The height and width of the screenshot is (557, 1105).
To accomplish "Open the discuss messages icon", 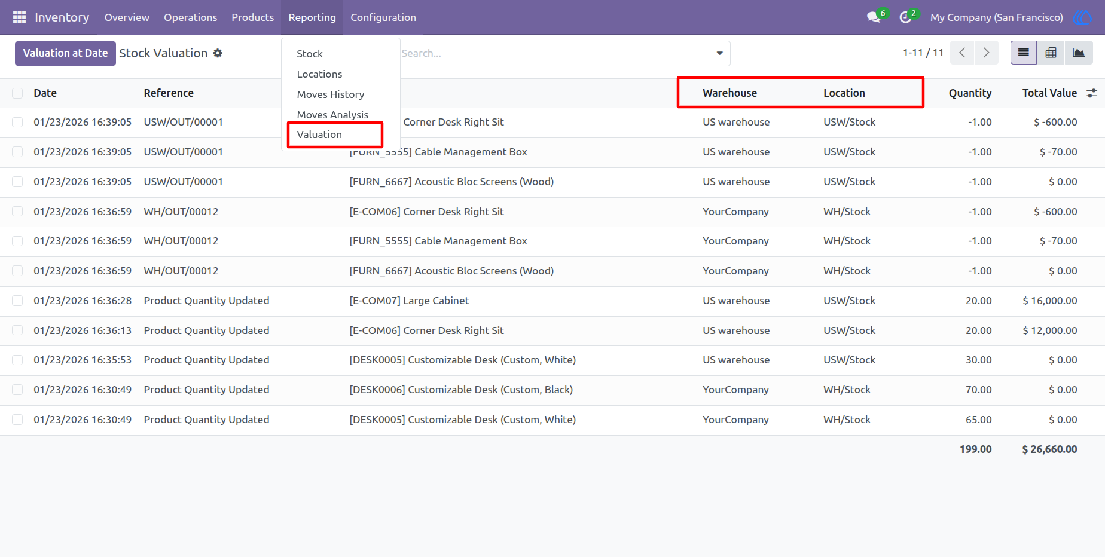I will 874,17.
